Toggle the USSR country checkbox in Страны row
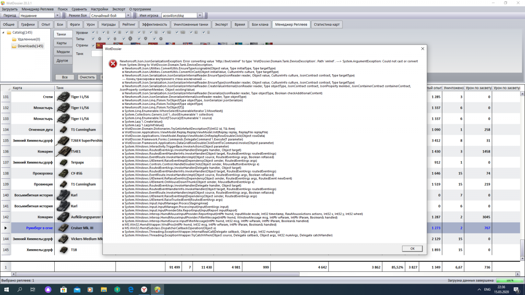The image size is (525, 295). (x=93, y=45)
